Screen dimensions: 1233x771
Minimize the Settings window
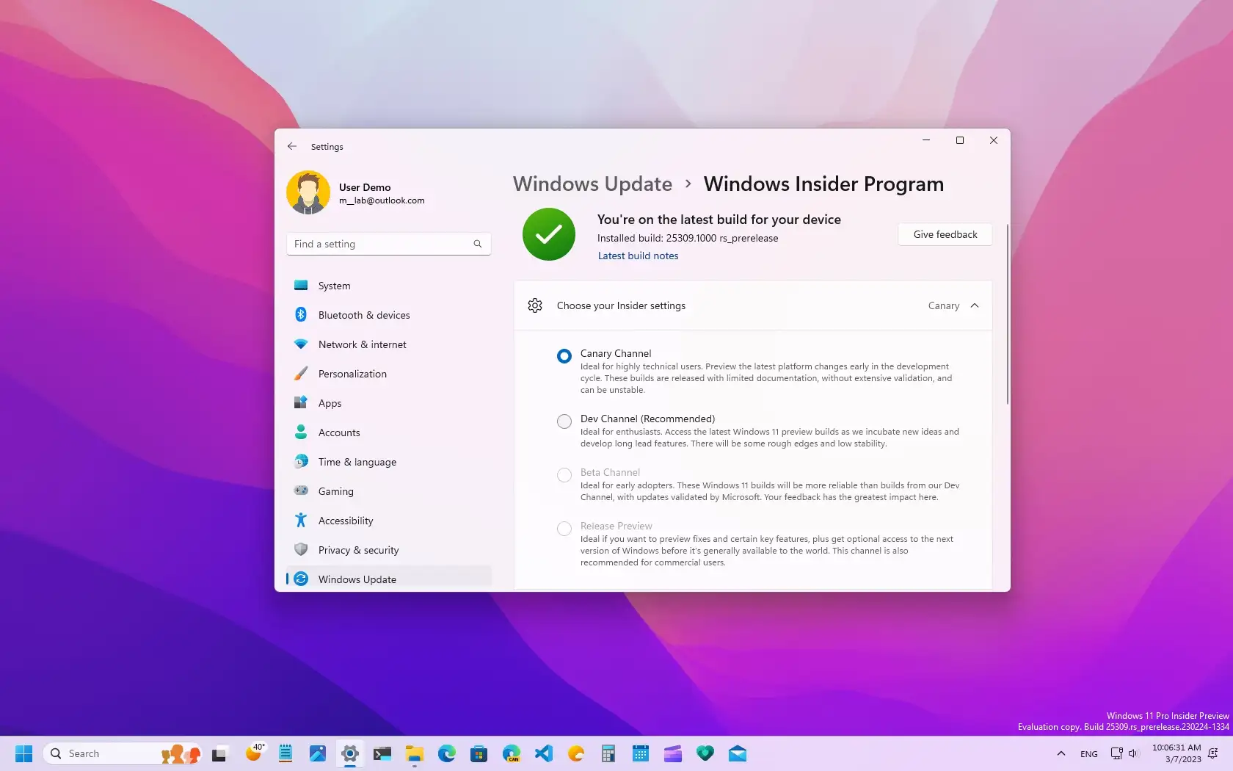click(x=926, y=140)
